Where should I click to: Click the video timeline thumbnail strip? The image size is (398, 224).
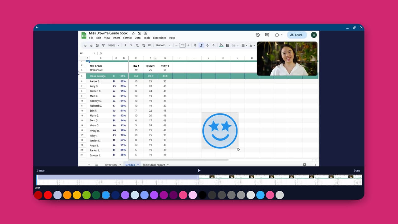click(199, 180)
